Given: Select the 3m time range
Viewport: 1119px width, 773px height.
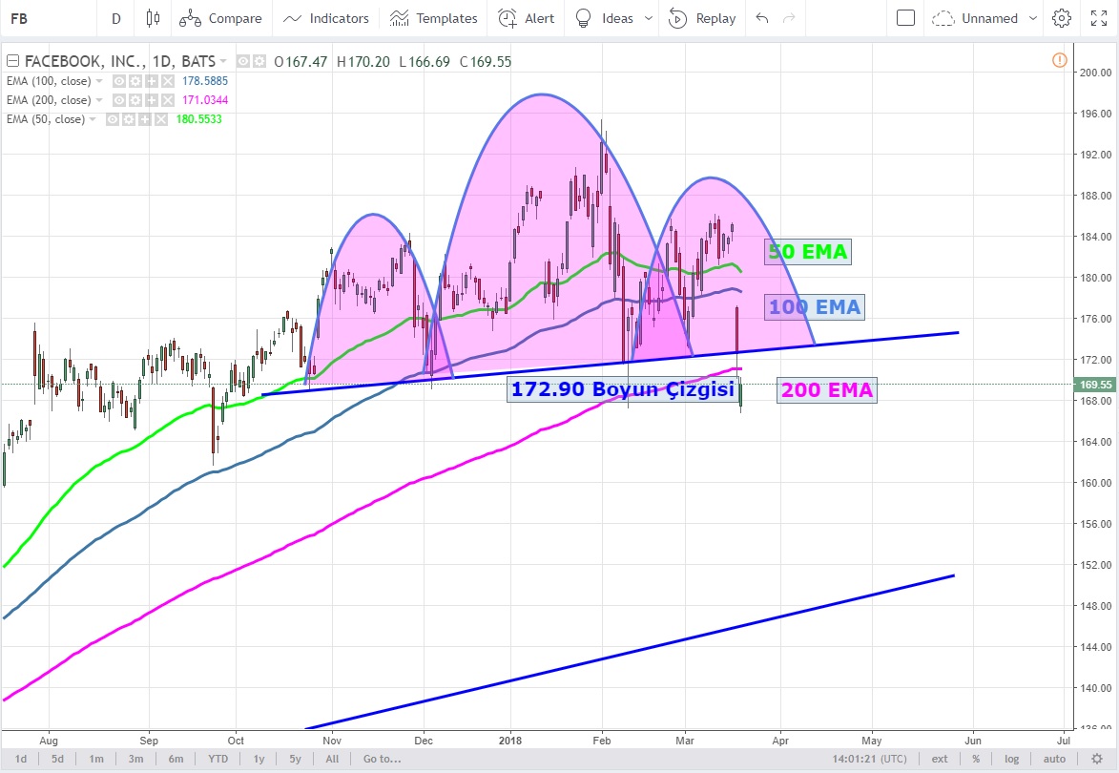Looking at the screenshot, I should pyautogui.click(x=135, y=759).
